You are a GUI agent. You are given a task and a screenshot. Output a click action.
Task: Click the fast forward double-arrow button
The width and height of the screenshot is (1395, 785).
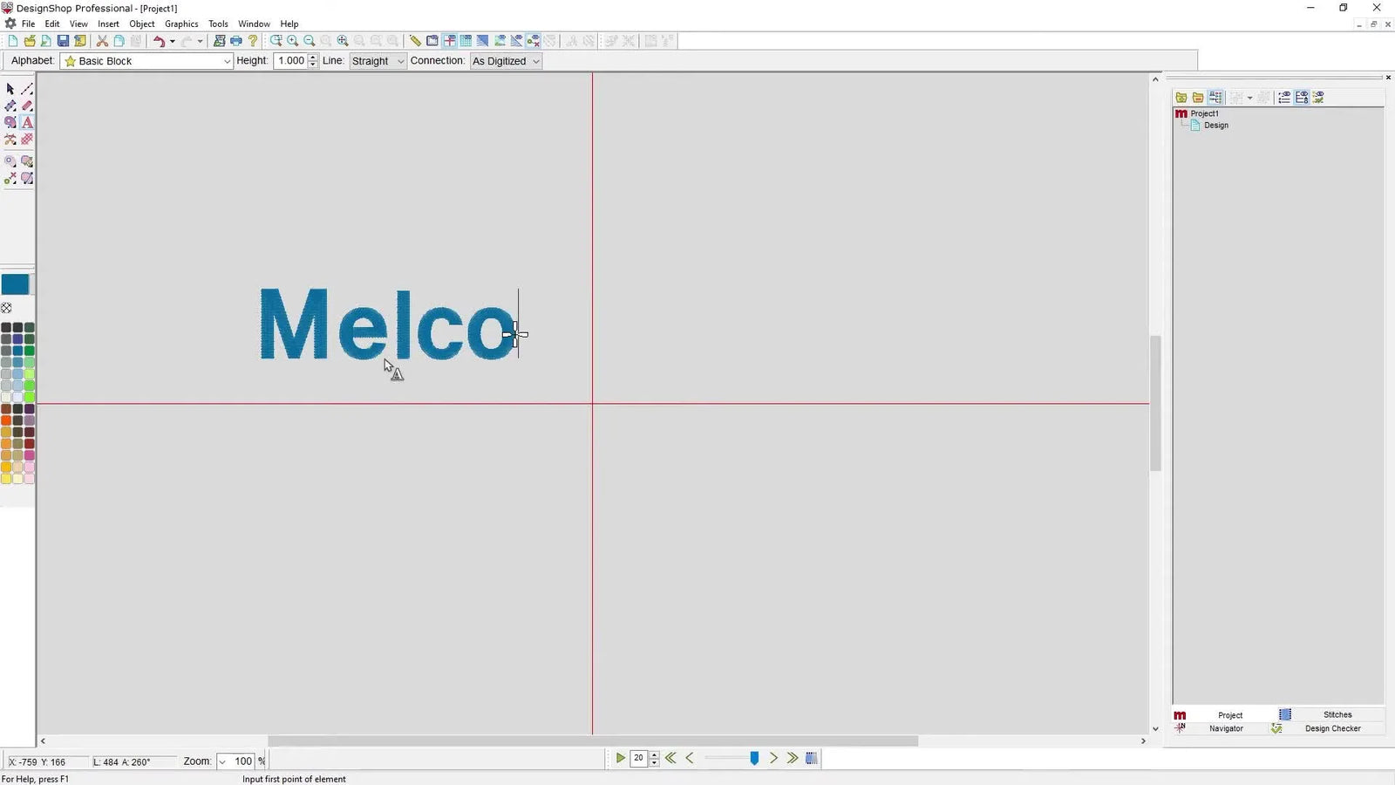click(793, 759)
